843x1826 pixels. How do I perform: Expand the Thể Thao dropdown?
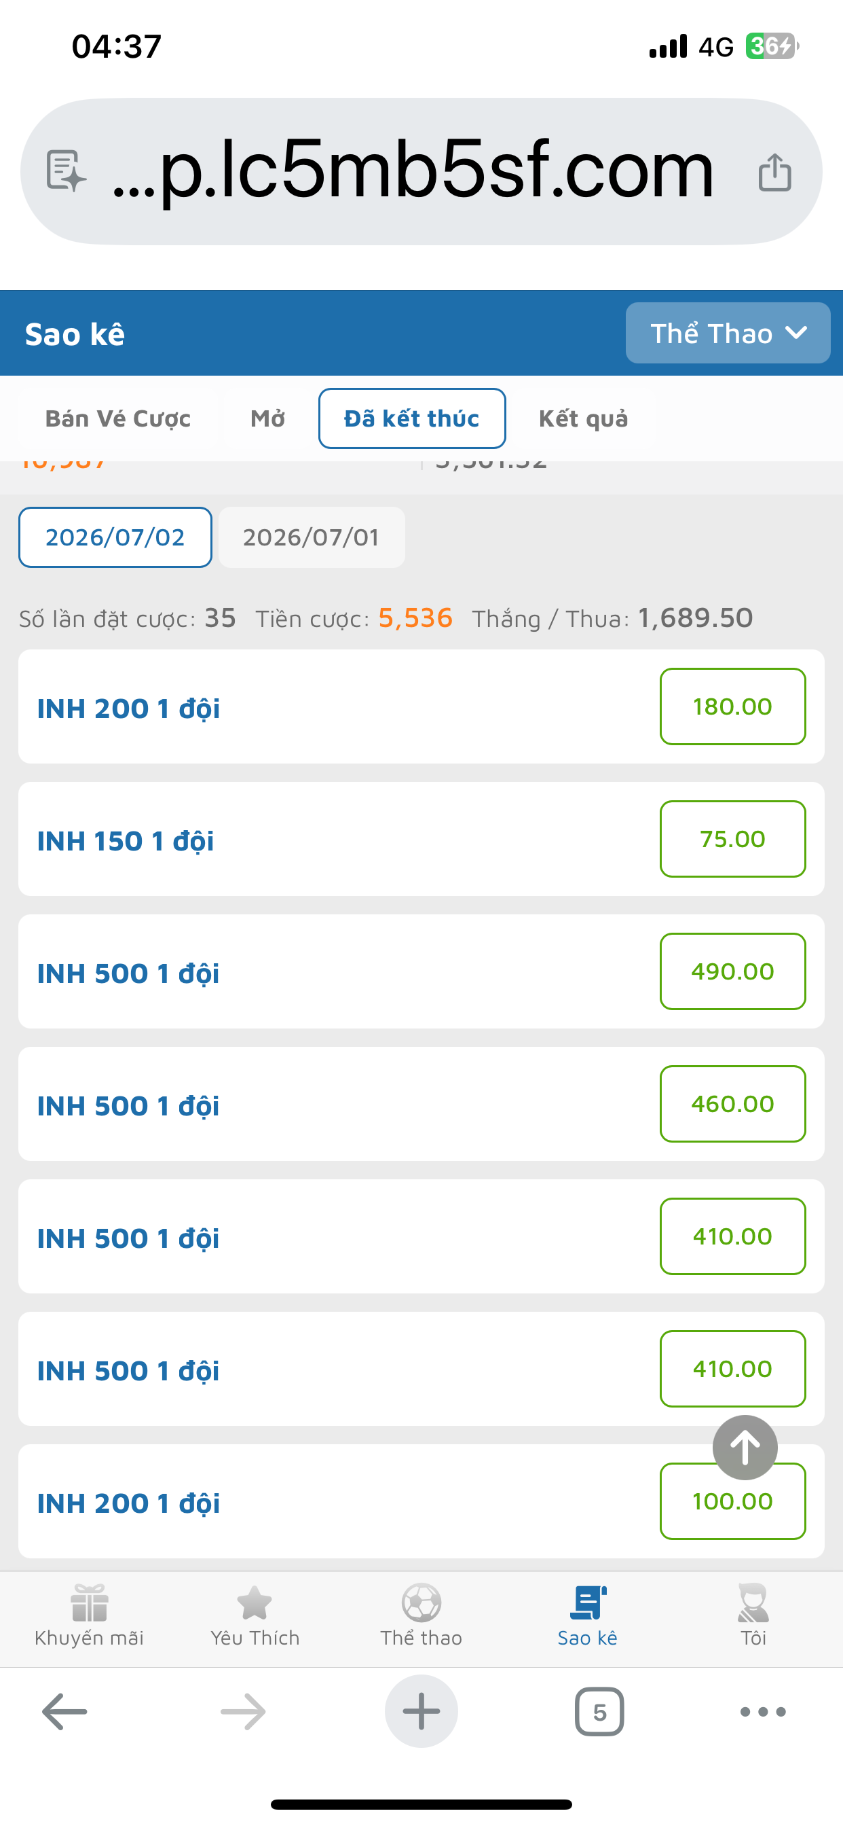point(728,333)
